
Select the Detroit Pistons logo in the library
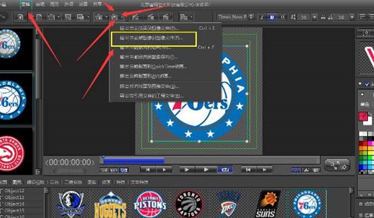pos(150,204)
